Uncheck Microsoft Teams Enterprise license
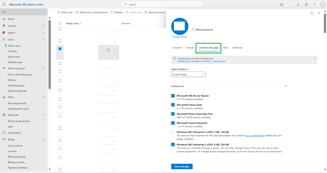The width and height of the screenshot is (327, 173). point(173,123)
